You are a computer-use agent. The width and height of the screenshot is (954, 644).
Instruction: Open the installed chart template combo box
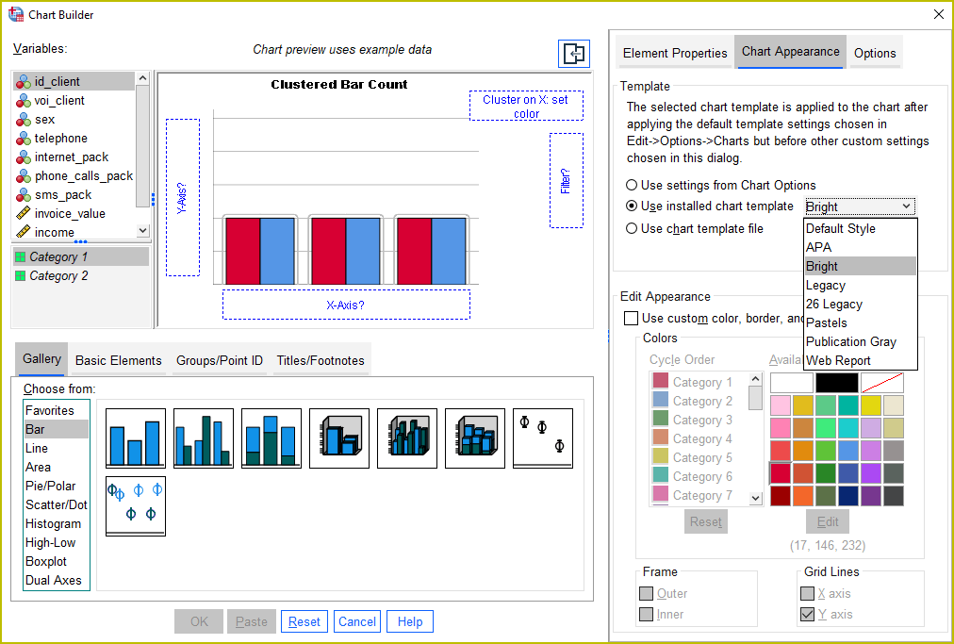(860, 206)
